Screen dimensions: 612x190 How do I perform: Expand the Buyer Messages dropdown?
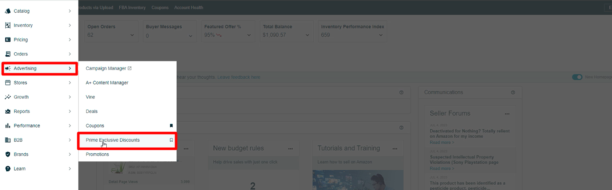coord(190,36)
